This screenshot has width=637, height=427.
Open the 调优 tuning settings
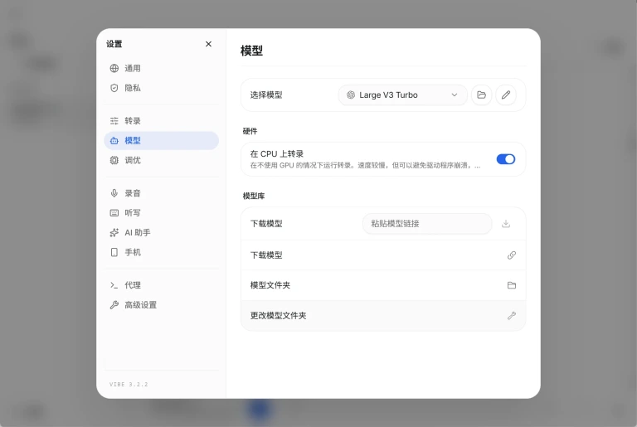(x=161, y=160)
